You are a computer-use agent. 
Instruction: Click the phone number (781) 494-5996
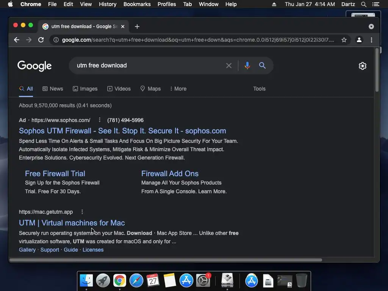click(125, 120)
